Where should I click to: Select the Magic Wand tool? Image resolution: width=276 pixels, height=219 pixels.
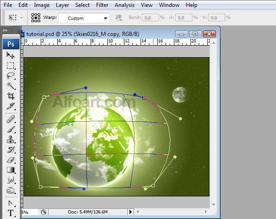tap(10, 86)
